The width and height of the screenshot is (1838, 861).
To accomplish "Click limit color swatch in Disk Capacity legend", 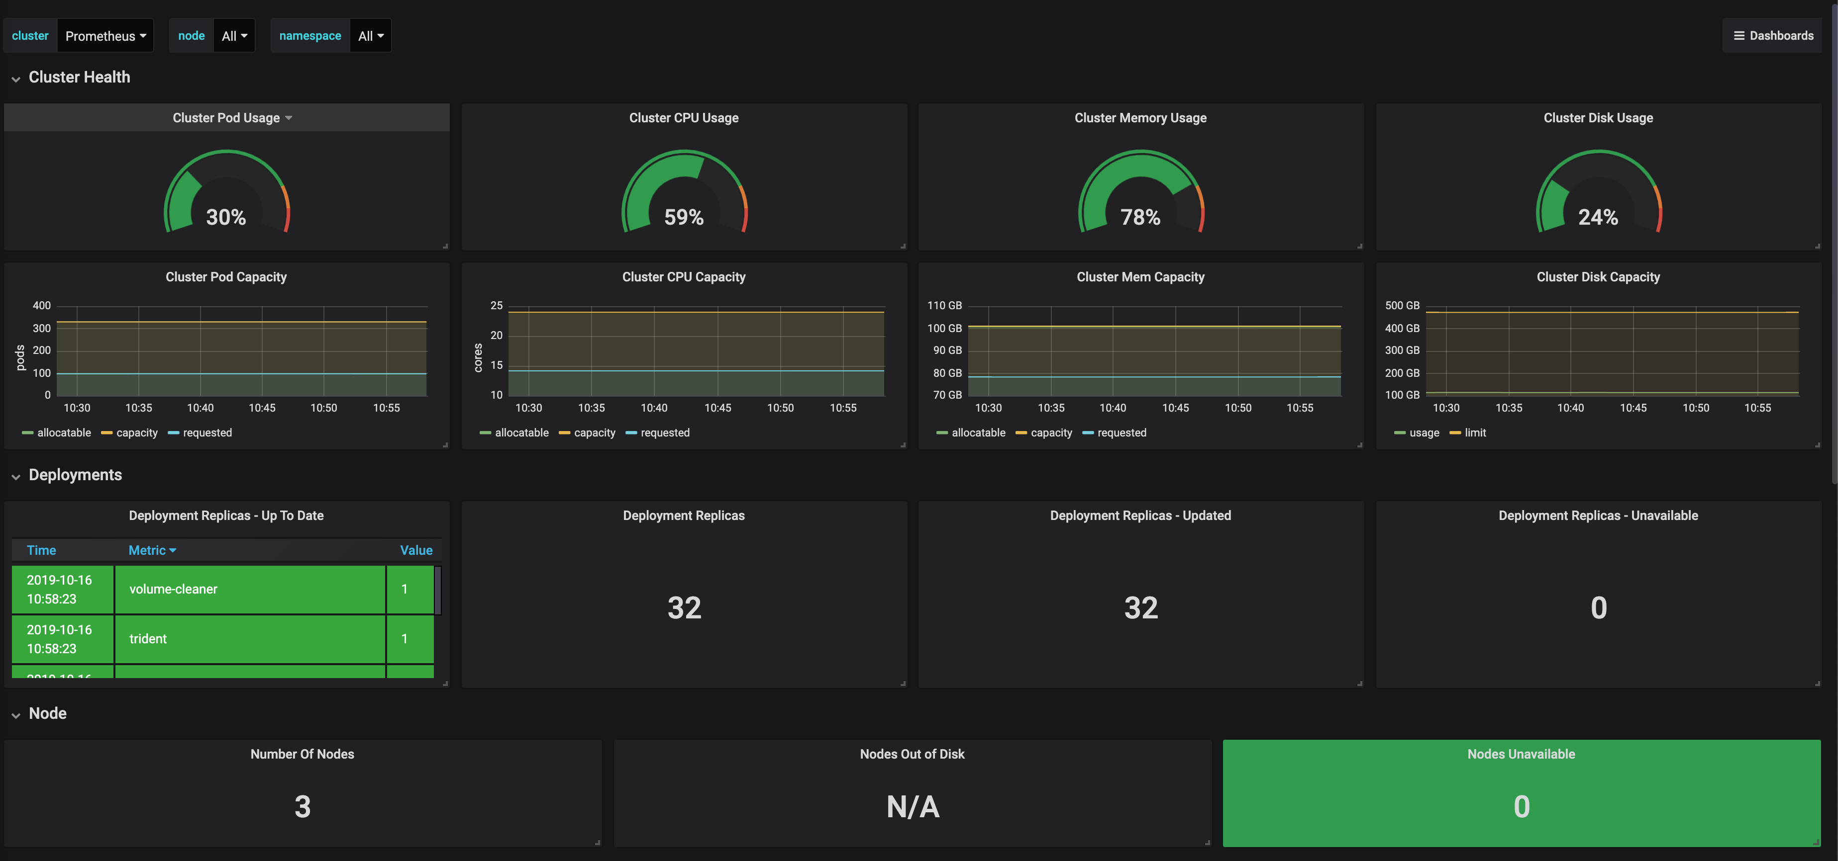I will click(1455, 432).
